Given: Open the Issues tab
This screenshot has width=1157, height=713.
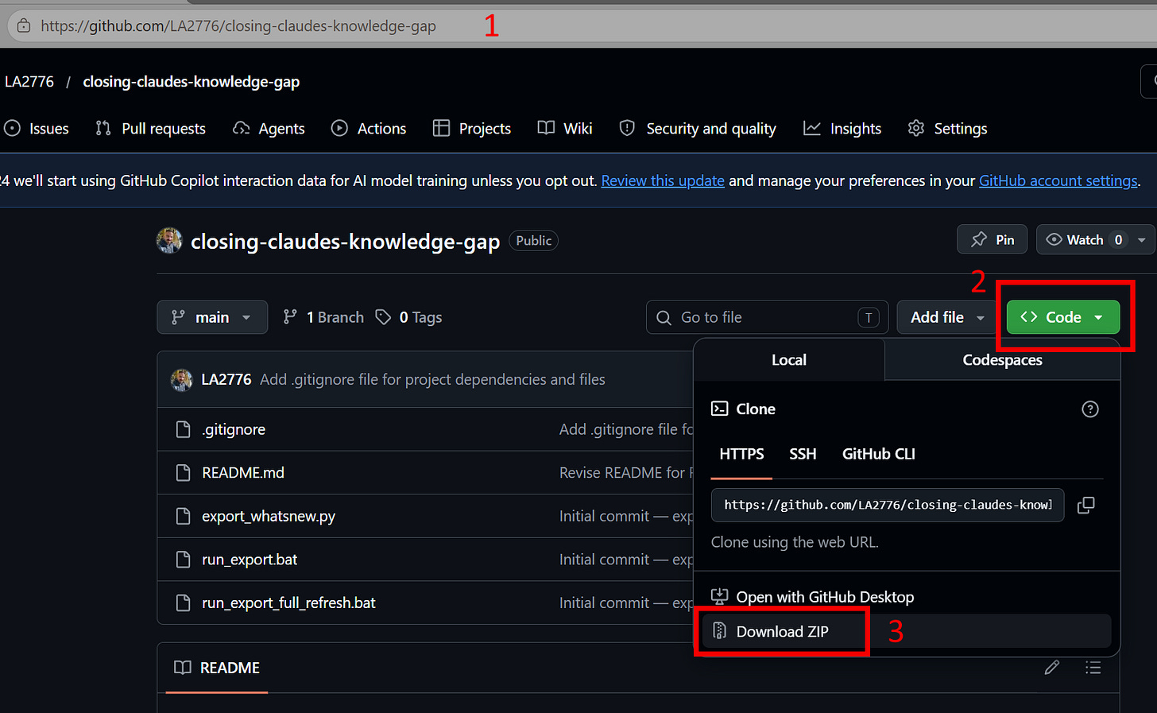Looking at the screenshot, I should [37, 129].
